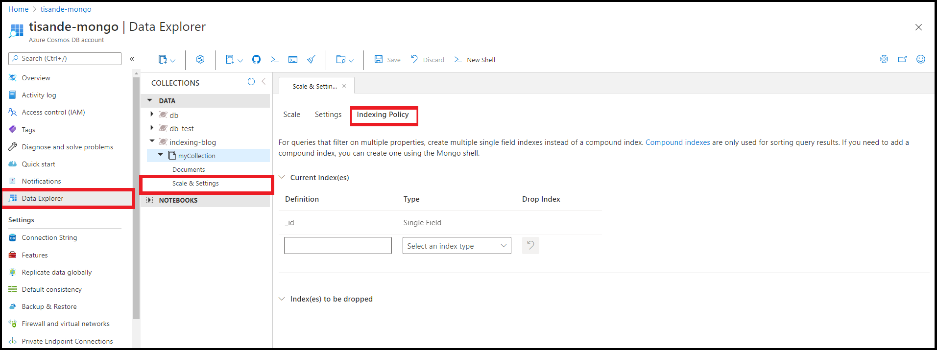Click the GitHub icon in toolbar

(x=256, y=59)
